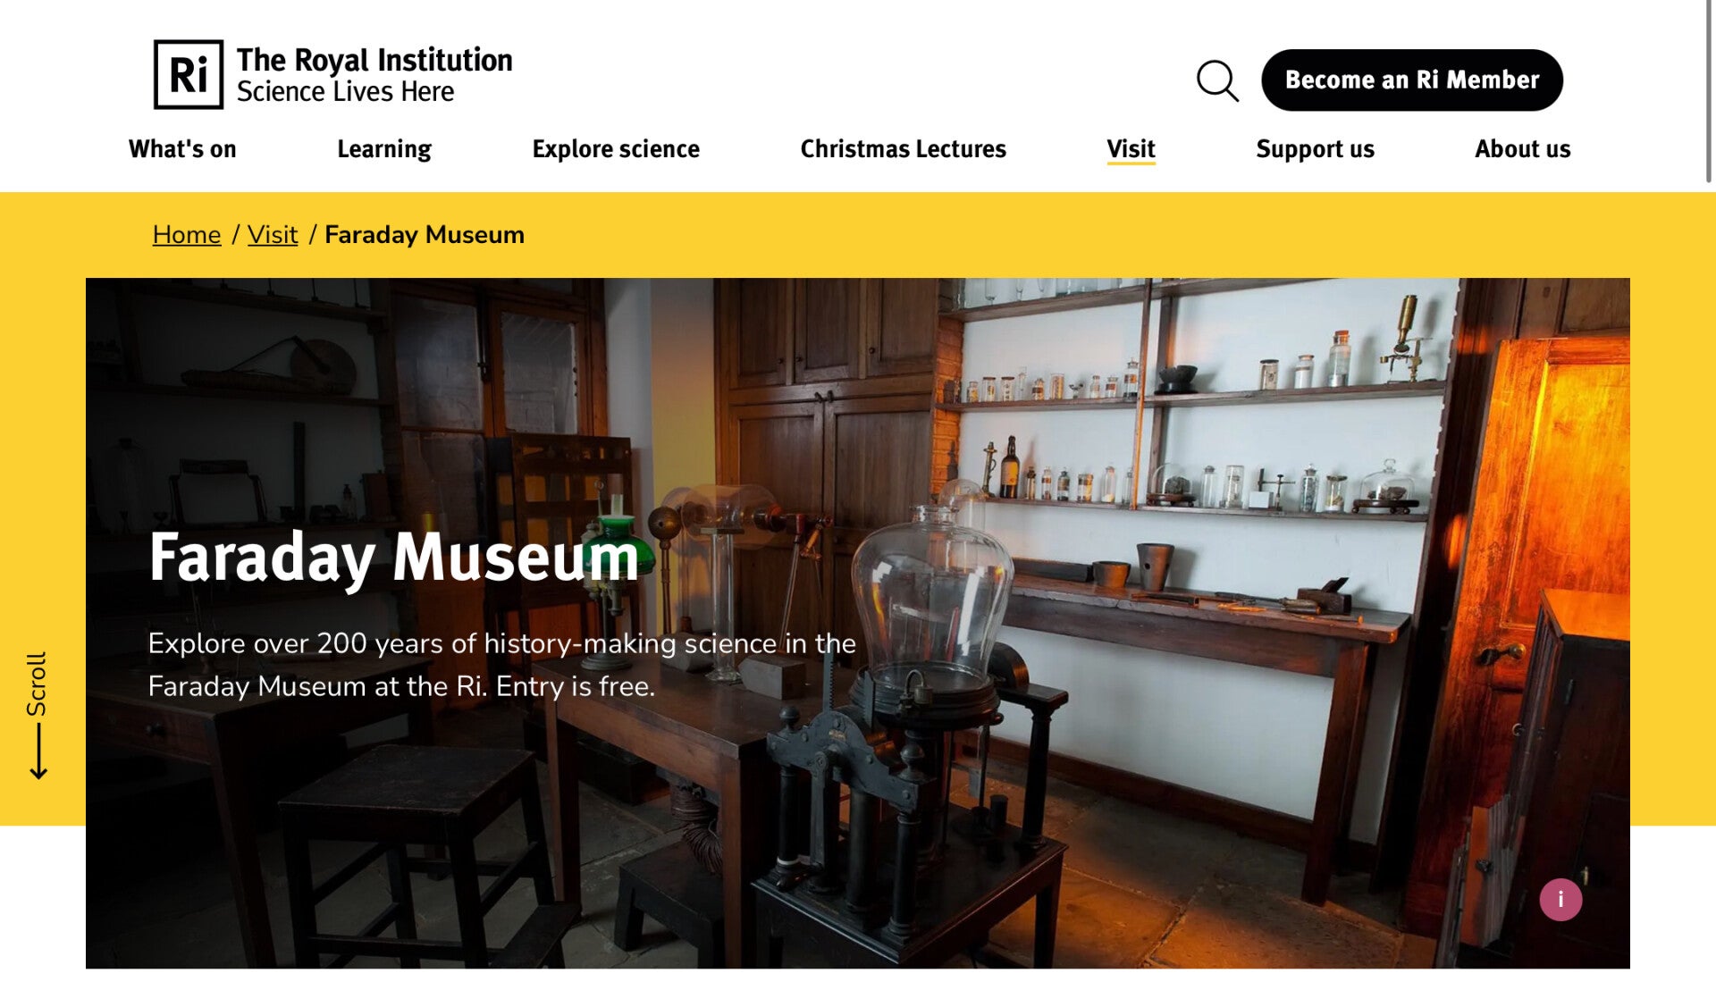Go to the About us section
Screen dimensions: 1716x1007
[x=1522, y=149]
